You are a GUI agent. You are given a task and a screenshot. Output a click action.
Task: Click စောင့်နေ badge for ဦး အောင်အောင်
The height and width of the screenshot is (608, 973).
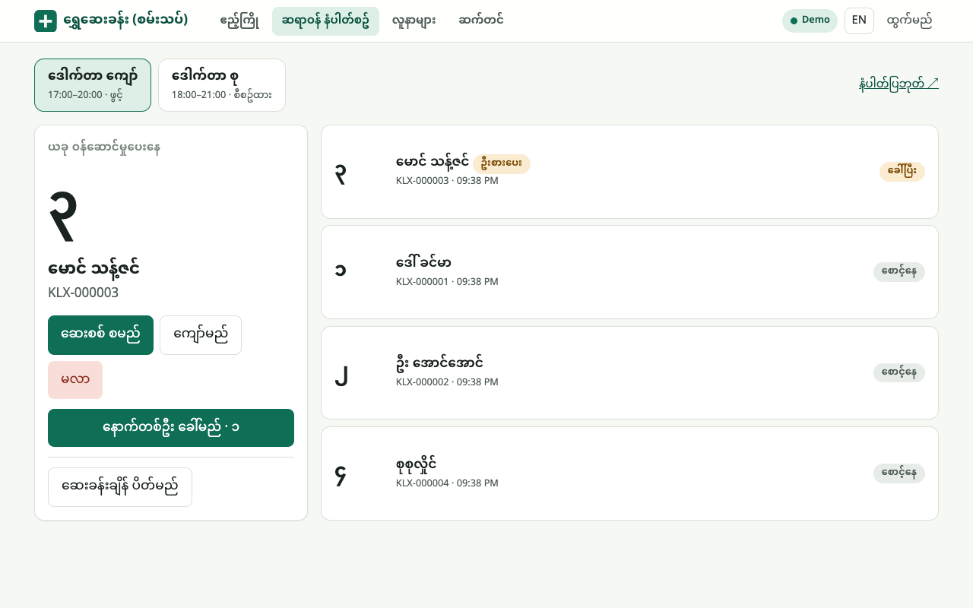click(x=899, y=373)
